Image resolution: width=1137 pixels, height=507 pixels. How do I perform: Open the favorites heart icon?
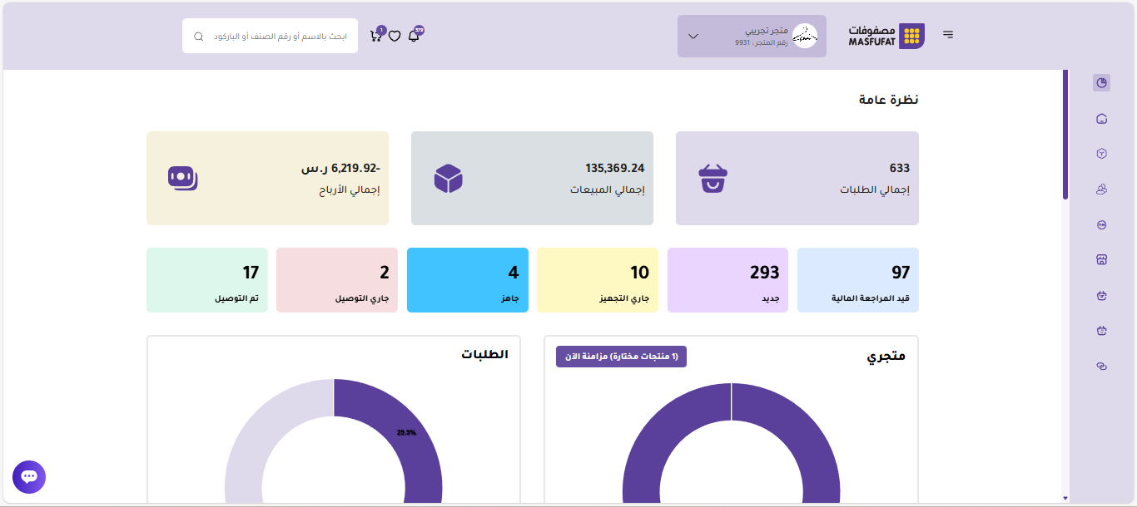coord(395,37)
